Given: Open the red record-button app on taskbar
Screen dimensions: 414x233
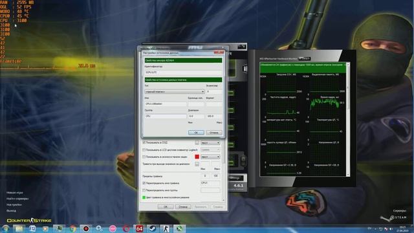Looking at the screenshot, I should (86, 228).
